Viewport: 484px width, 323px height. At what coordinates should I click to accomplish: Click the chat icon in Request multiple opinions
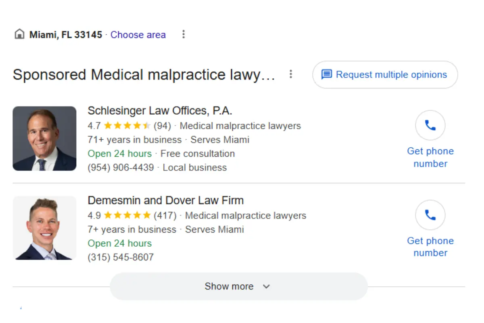326,75
